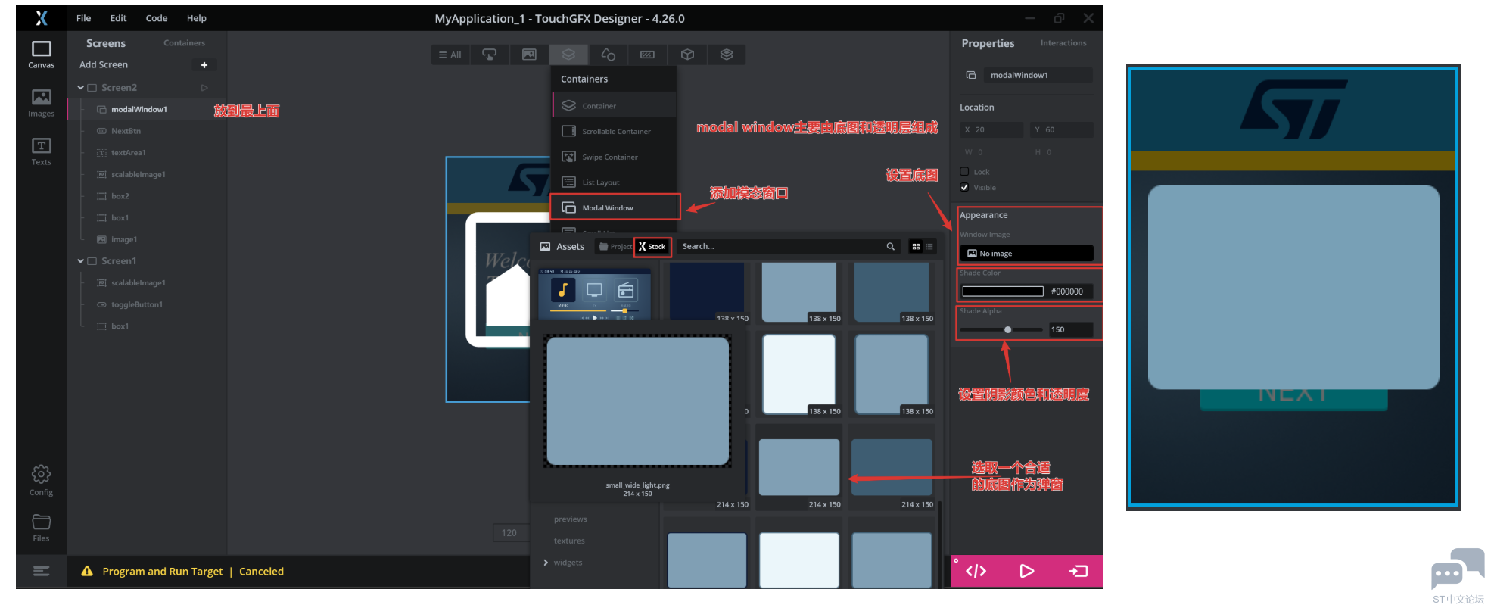
Task: Open the 3D cube widget category
Action: [x=687, y=55]
